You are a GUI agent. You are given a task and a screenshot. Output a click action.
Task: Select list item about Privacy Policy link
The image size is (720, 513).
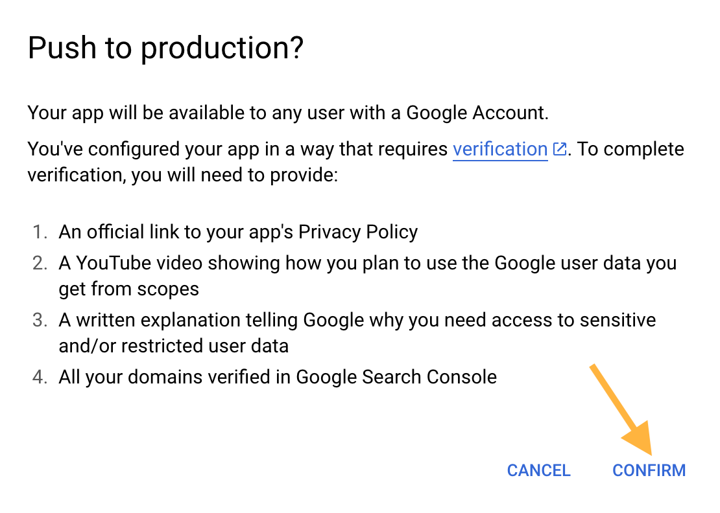point(237,231)
